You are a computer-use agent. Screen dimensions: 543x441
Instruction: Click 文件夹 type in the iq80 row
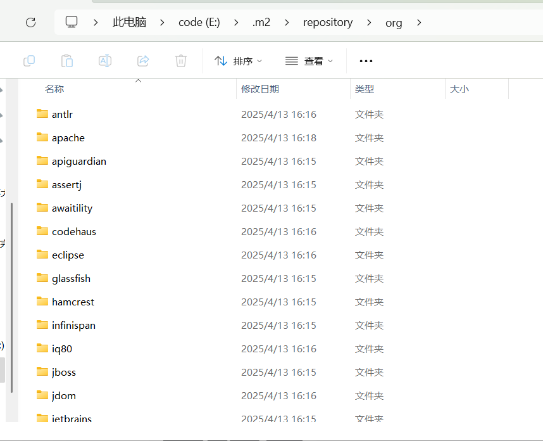[369, 348]
